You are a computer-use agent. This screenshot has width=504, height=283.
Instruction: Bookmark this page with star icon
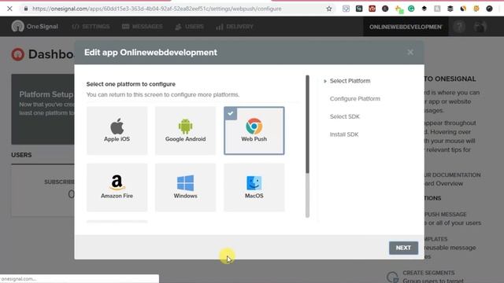pyautogui.click(x=329, y=9)
